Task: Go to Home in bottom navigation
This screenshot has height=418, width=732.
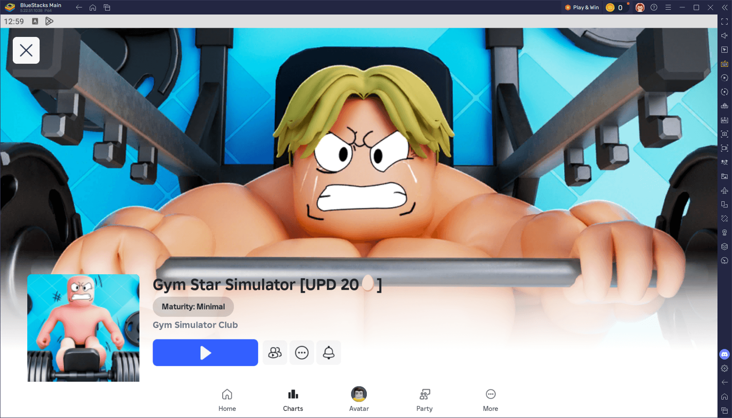Action: (x=227, y=400)
